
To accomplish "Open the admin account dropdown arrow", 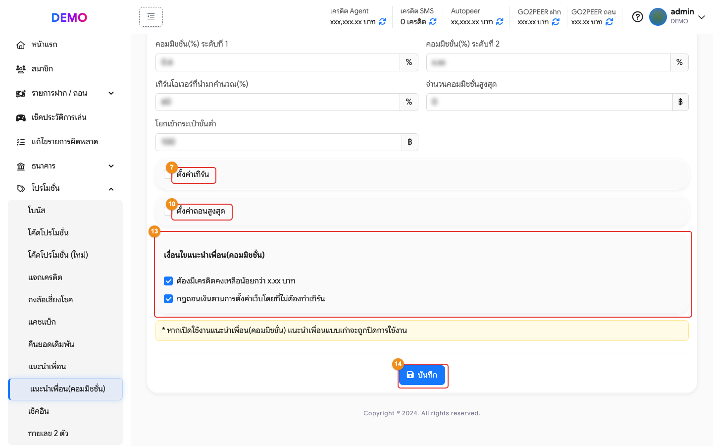I will 702,17.
